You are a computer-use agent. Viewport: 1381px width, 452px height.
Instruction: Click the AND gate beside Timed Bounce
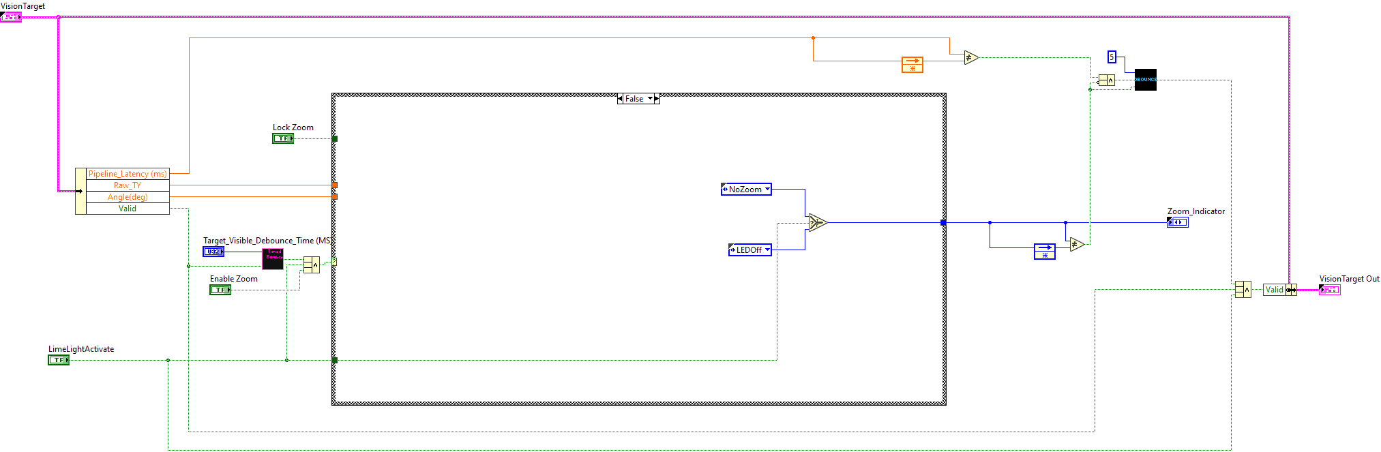coord(312,265)
